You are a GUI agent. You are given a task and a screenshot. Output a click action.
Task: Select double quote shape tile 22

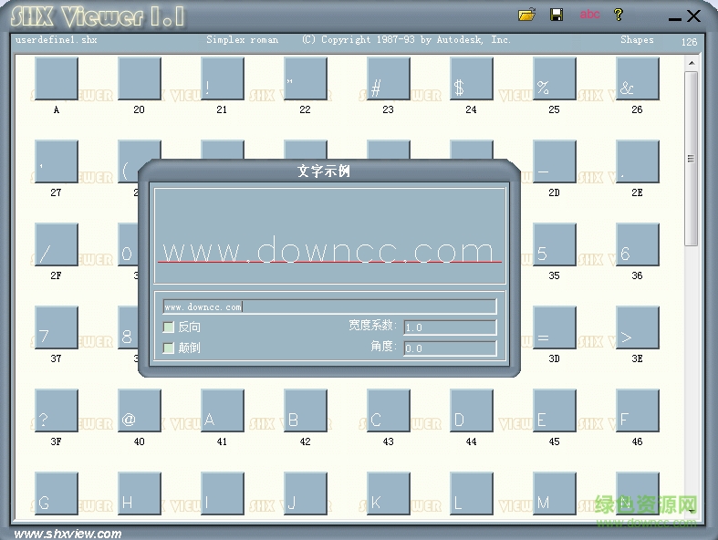pos(306,78)
